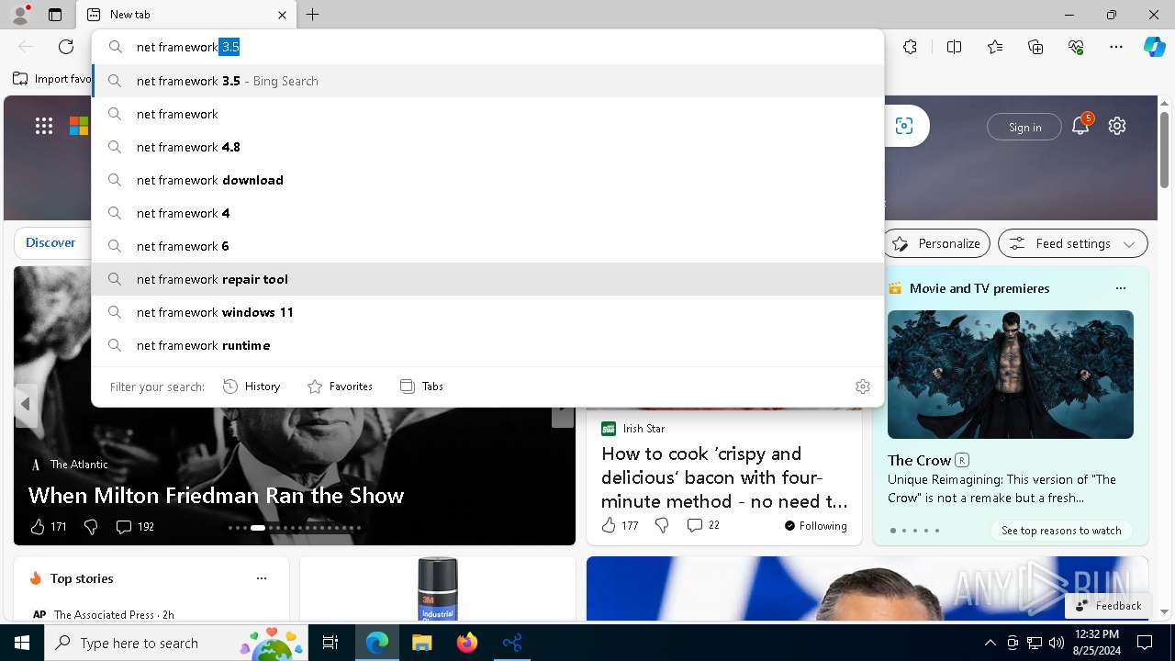Open Task View from the taskbar
Image resolution: width=1175 pixels, height=661 pixels.
(x=331, y=643)
